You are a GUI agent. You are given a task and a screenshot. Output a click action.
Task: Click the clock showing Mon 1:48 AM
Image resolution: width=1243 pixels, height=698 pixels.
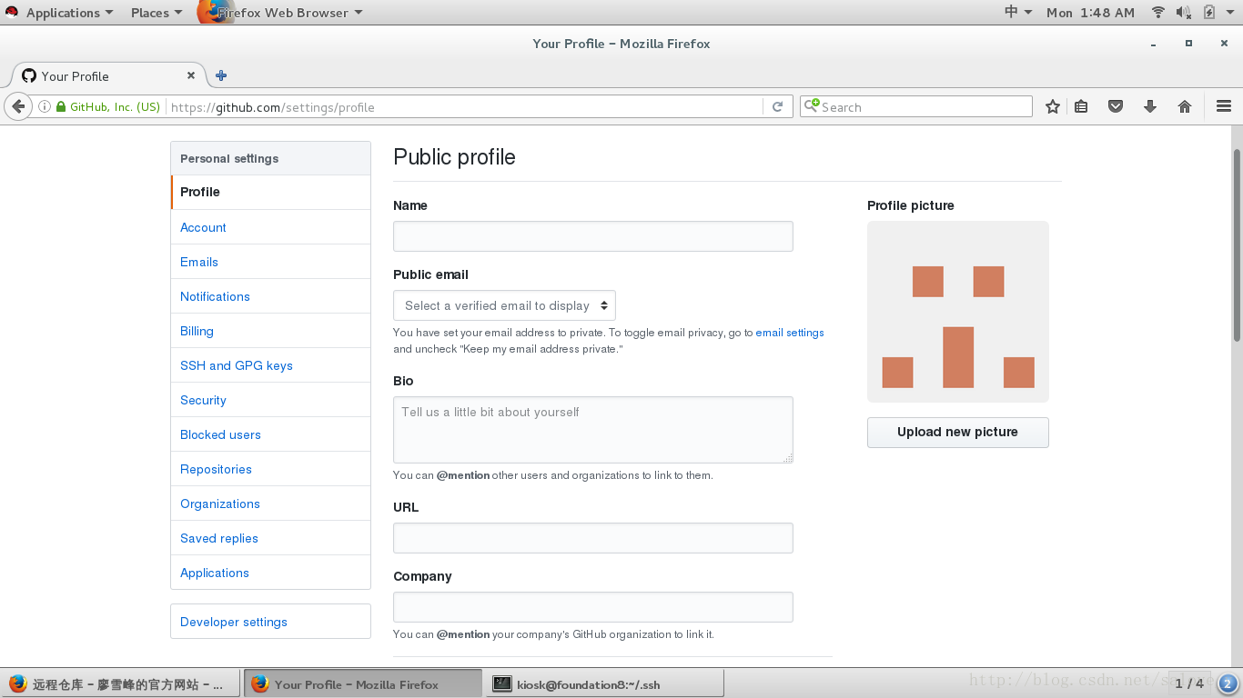[1090, 12]
